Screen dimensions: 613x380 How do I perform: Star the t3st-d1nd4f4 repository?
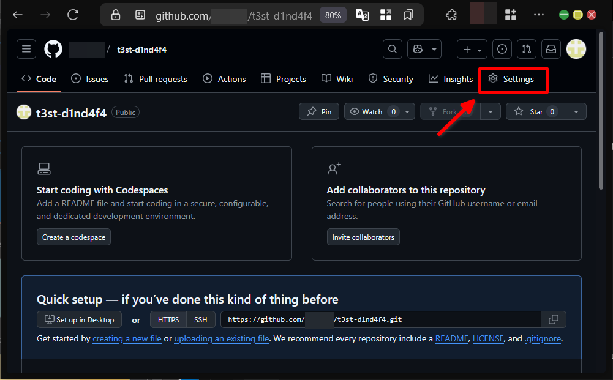(x=535, y=111)
